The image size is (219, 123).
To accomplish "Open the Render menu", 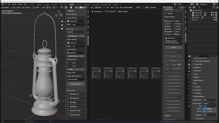I will [x=14, y=4].
